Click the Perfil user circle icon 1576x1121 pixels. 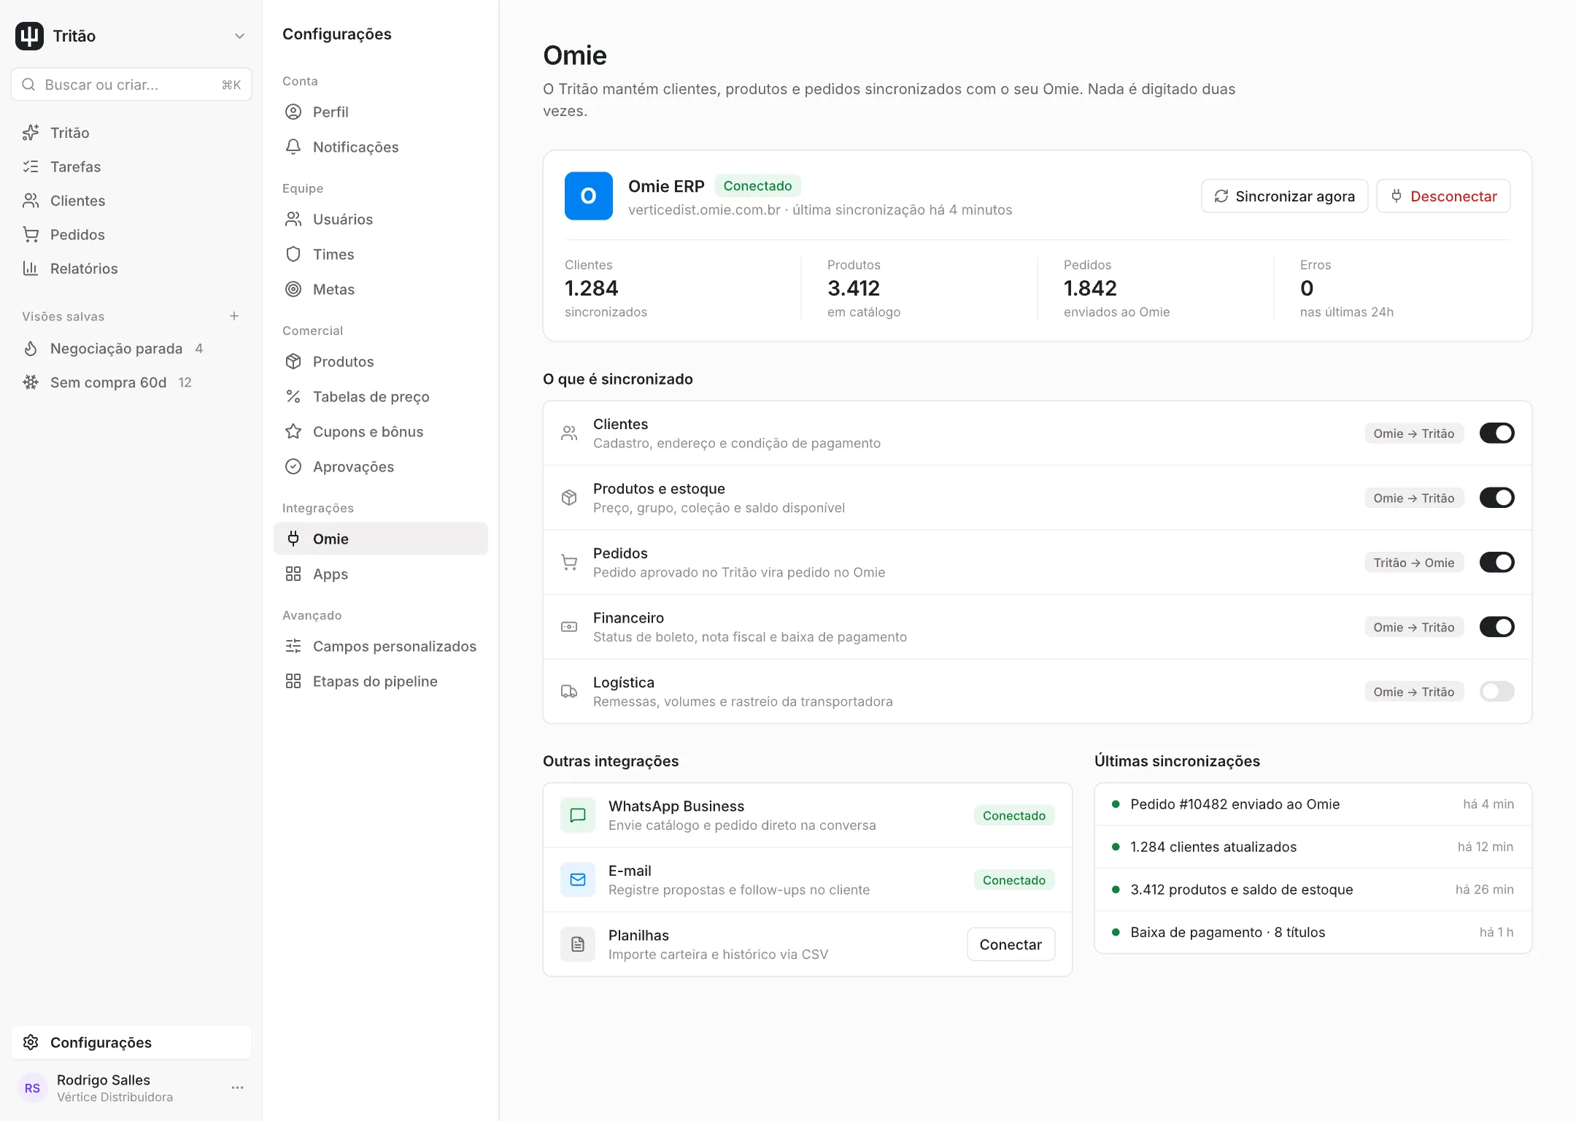pos(293,112)
